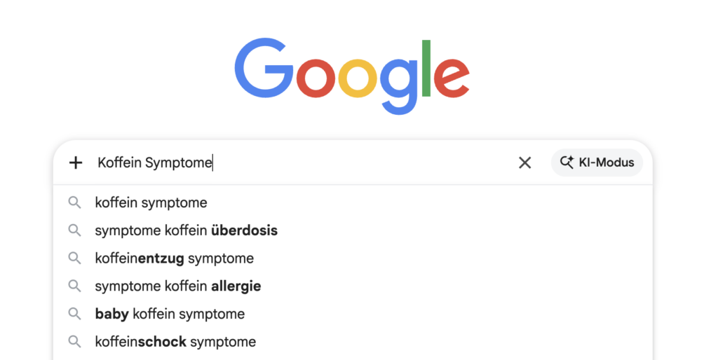
Task: Click the search icon next to 'symptome koffein überdosis'
Action: pos(74,230)
